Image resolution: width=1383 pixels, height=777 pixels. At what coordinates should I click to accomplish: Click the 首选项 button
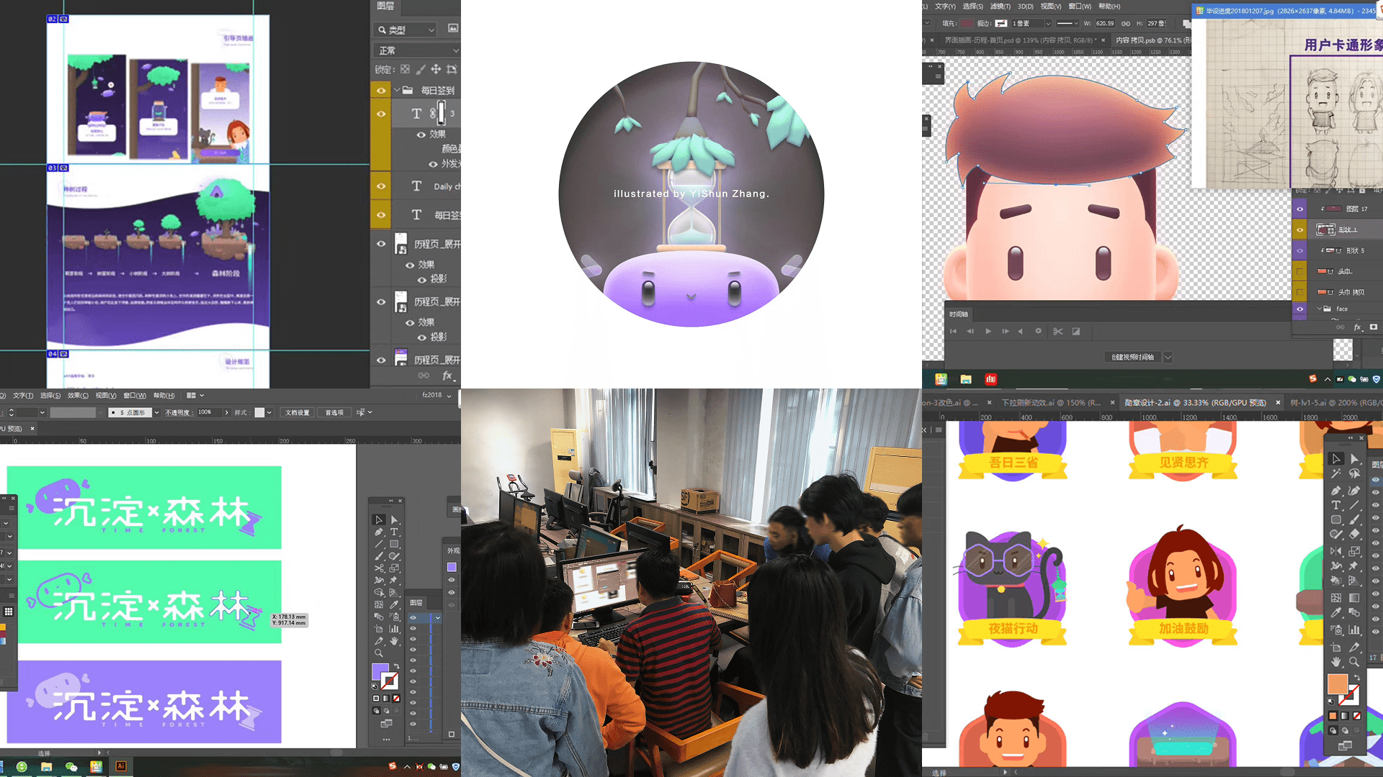coord(334,412)
